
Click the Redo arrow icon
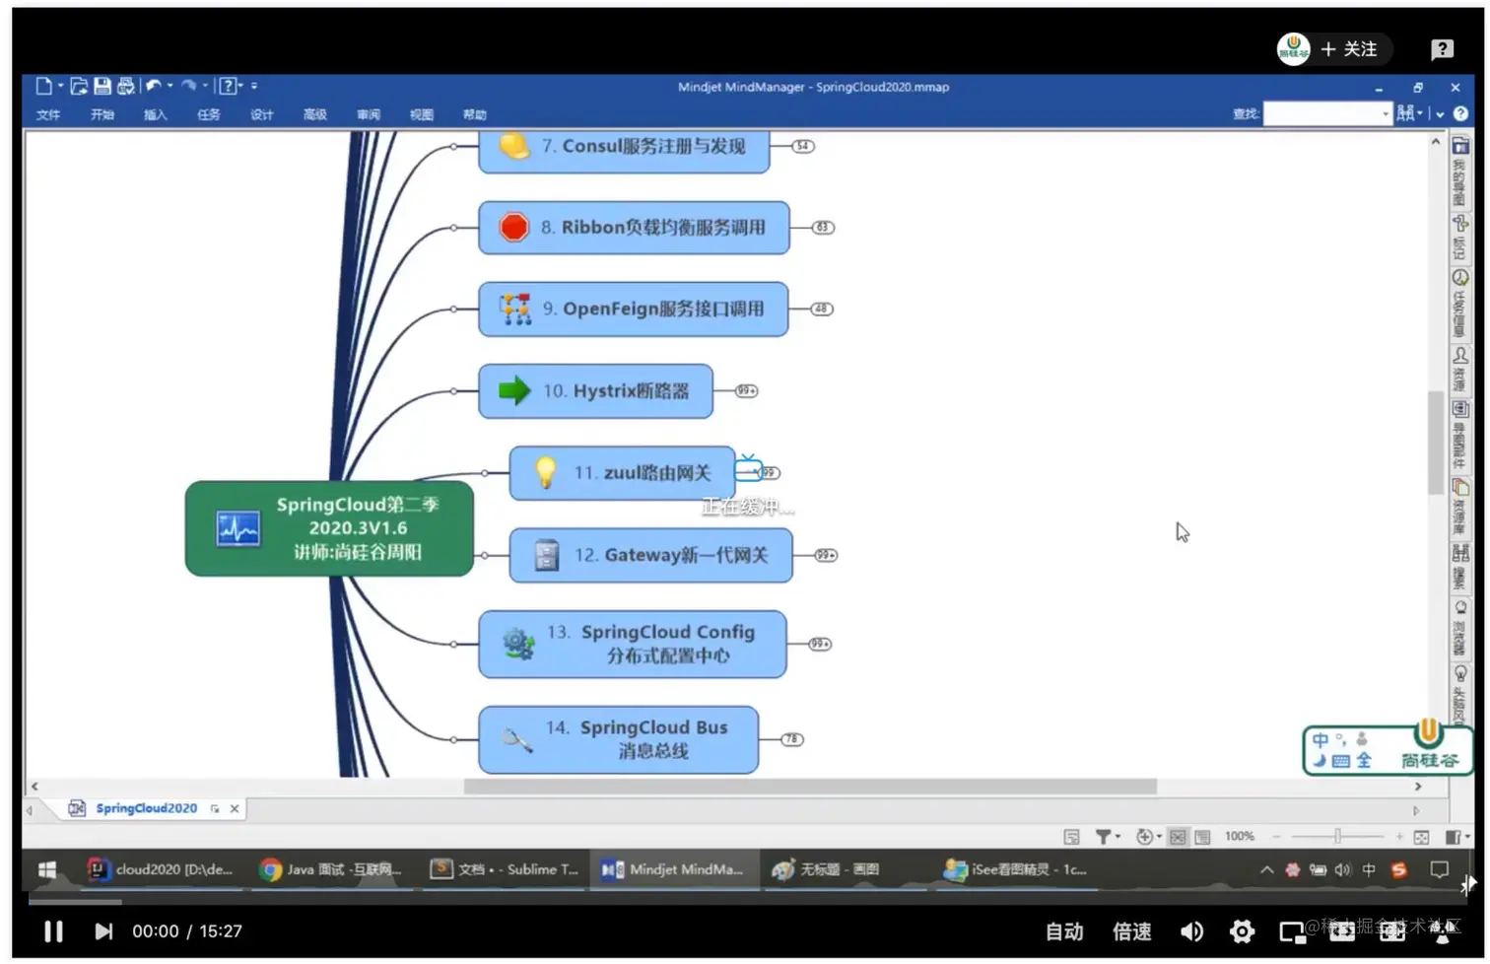pos(189,86)
